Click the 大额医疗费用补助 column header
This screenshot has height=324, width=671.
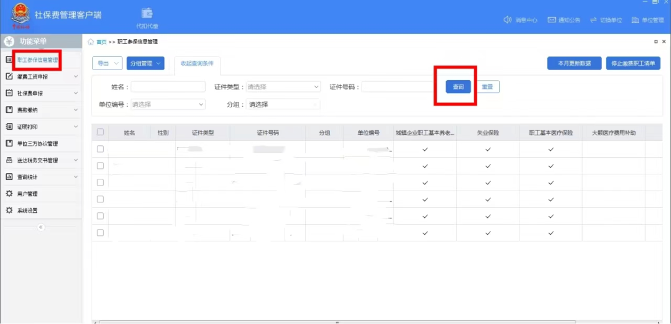(614, 133)
